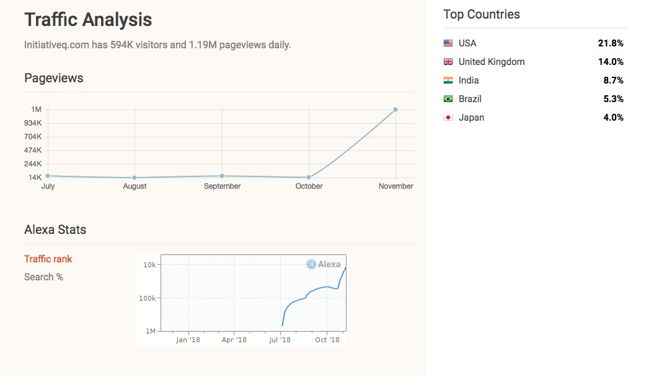Click the 8.7% value

613,80
